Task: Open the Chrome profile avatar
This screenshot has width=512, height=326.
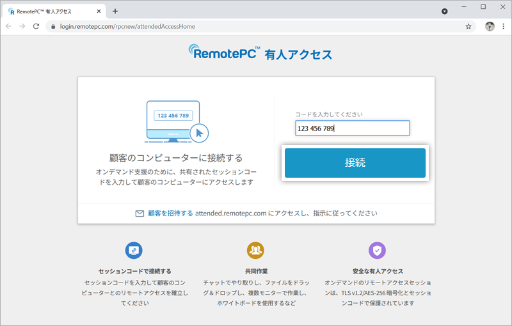Action: (490, 26)
